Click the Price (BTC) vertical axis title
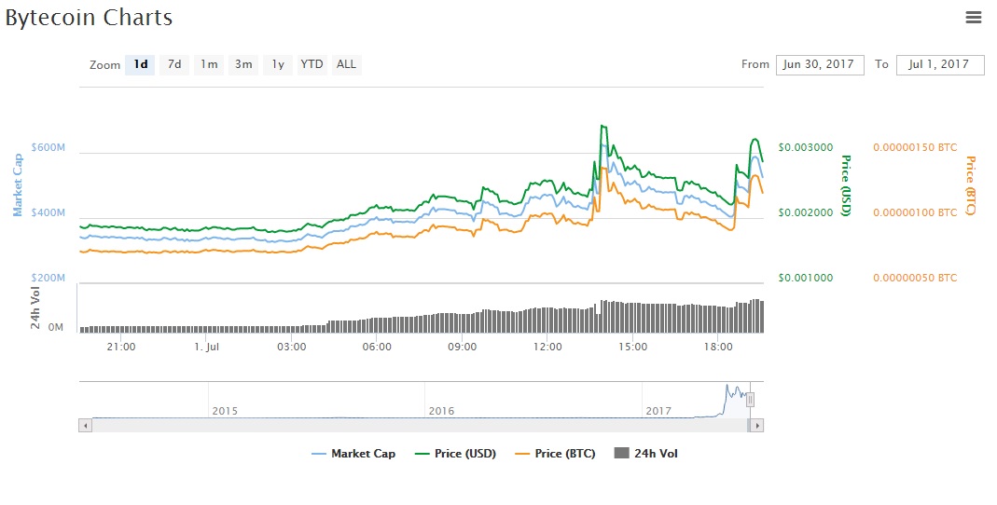The height and width of the screenshot is (505, 997). click(x=970, y=185)
